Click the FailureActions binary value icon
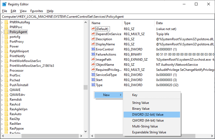 93,54
